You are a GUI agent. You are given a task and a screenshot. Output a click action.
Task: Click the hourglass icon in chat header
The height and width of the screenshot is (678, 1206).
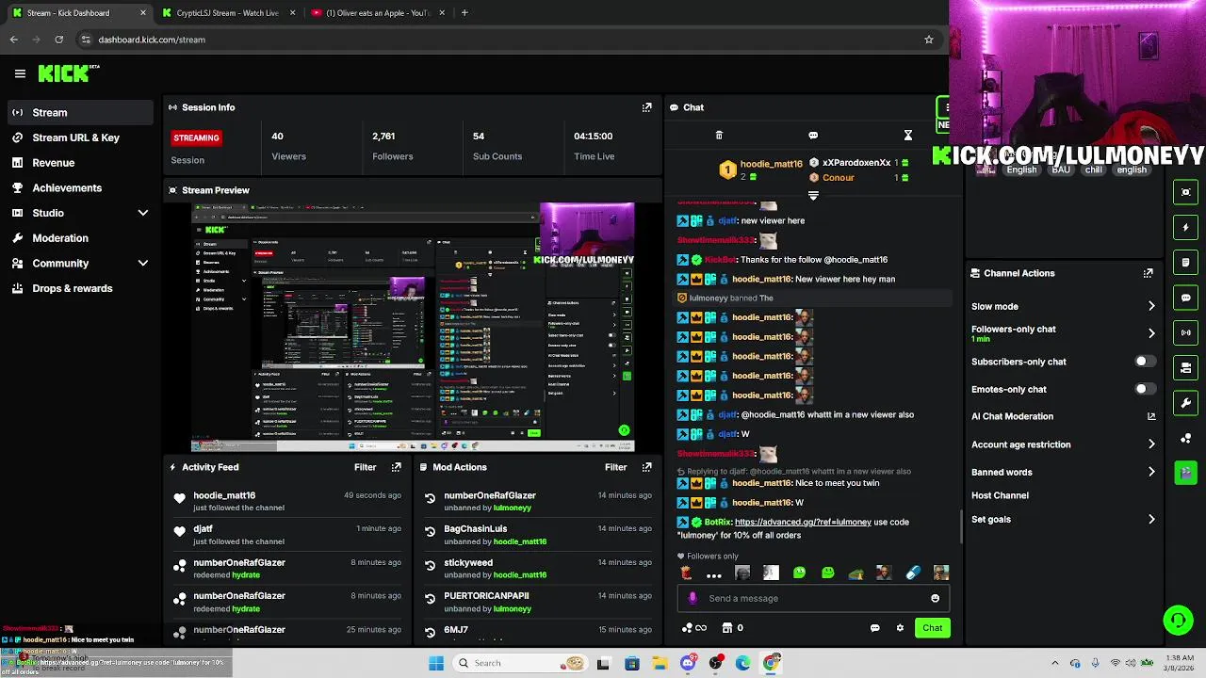(907, 136)
